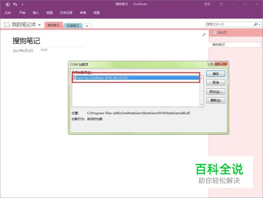Click the magnifier search icon
This screenshot has width=263, height=198.
pos(256,24)
